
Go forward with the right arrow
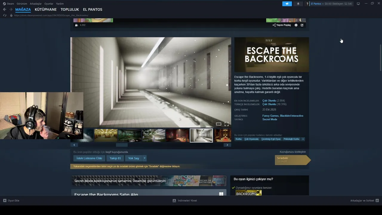tap(11, 10)
